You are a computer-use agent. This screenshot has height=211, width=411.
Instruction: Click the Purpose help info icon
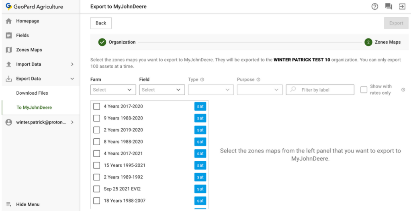click(258, 79)
